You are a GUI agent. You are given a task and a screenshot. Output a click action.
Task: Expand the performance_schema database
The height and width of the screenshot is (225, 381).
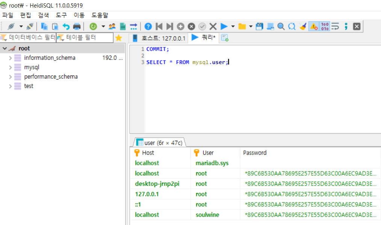[10, 77]
